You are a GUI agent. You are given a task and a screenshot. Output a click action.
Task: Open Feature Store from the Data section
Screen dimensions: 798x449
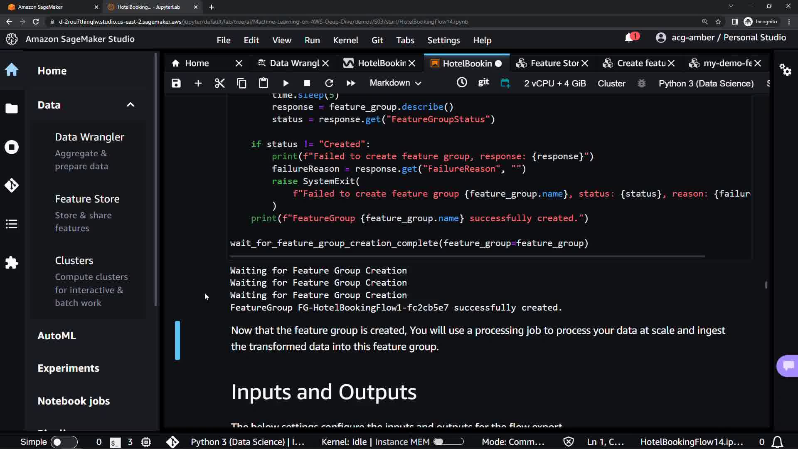coord(87,199)
